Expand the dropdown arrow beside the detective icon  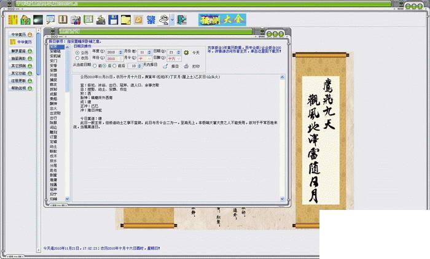(x=172, y=20)
